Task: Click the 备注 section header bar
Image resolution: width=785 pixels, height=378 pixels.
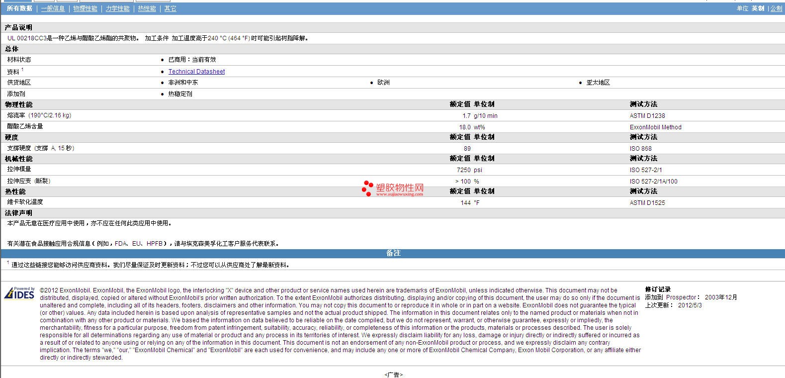Action: 393,253
